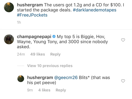Screen dimensions: 132x99
Task: Reply to champagnepapi's comment
Action: (55, 54)
